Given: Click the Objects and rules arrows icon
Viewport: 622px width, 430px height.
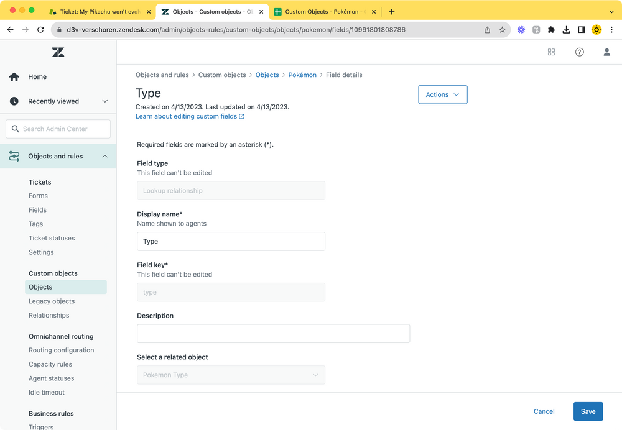Looking at the screenshot, I should pyautogui.click(x=14, y=156).
